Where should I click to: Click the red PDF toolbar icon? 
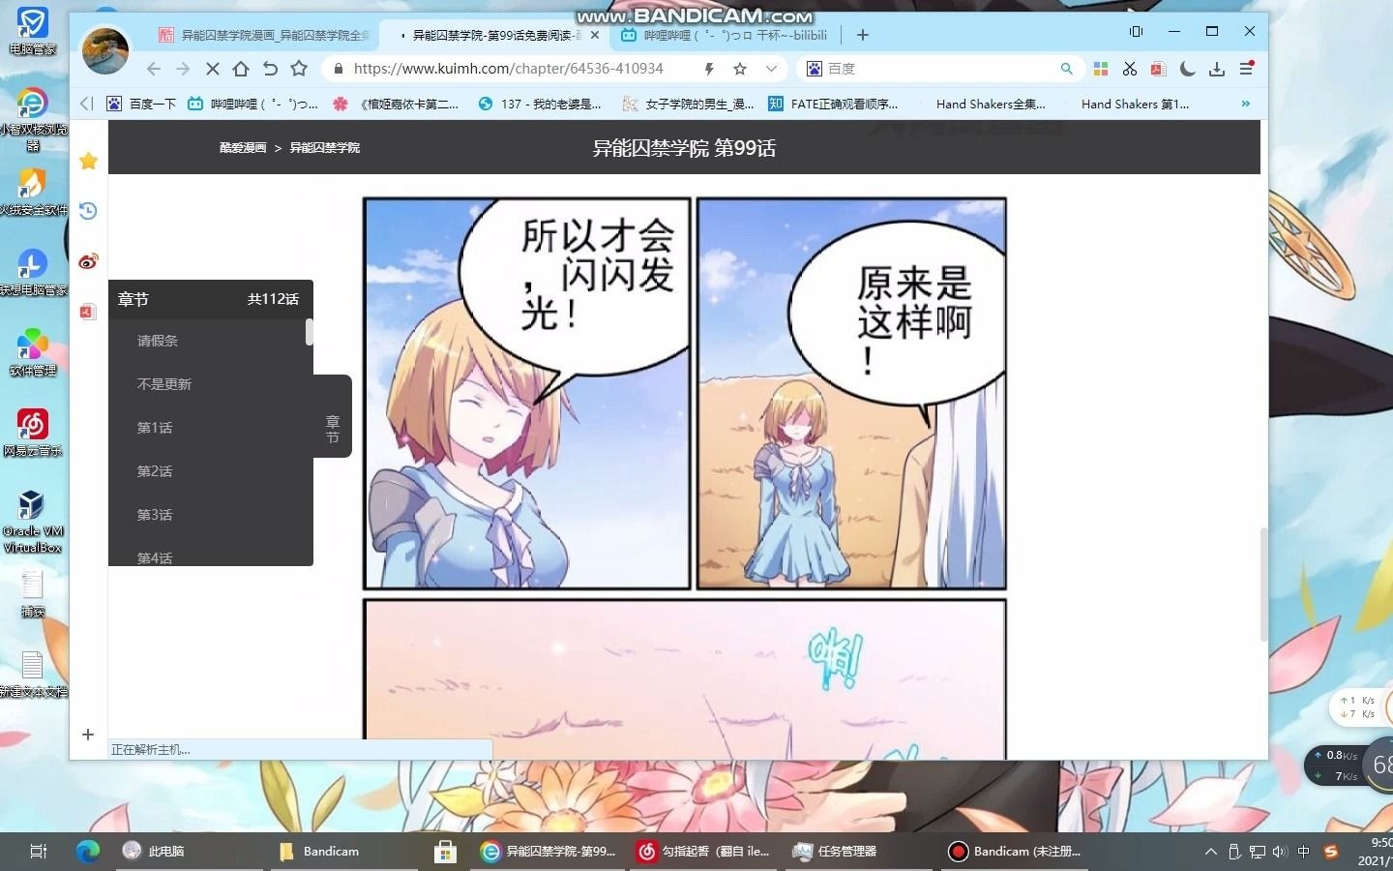[x=1158, y=69]
